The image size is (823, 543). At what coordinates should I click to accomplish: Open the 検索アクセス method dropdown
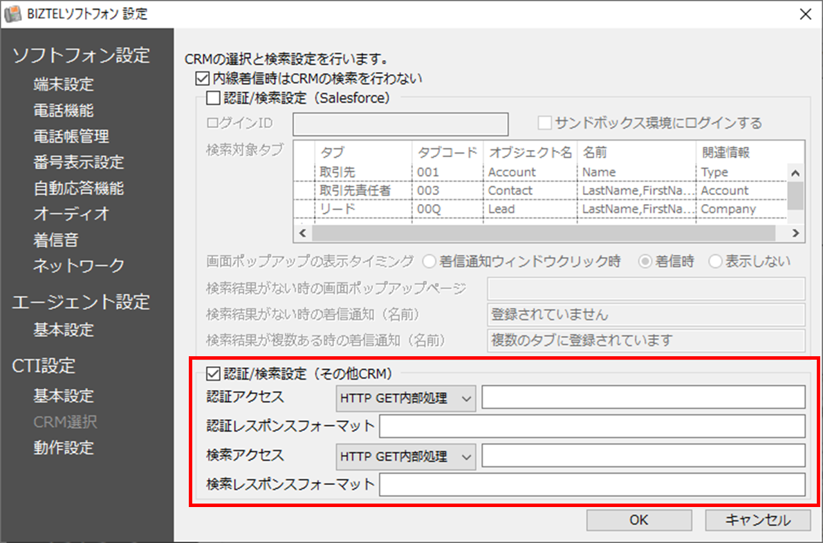pos(405,457)
